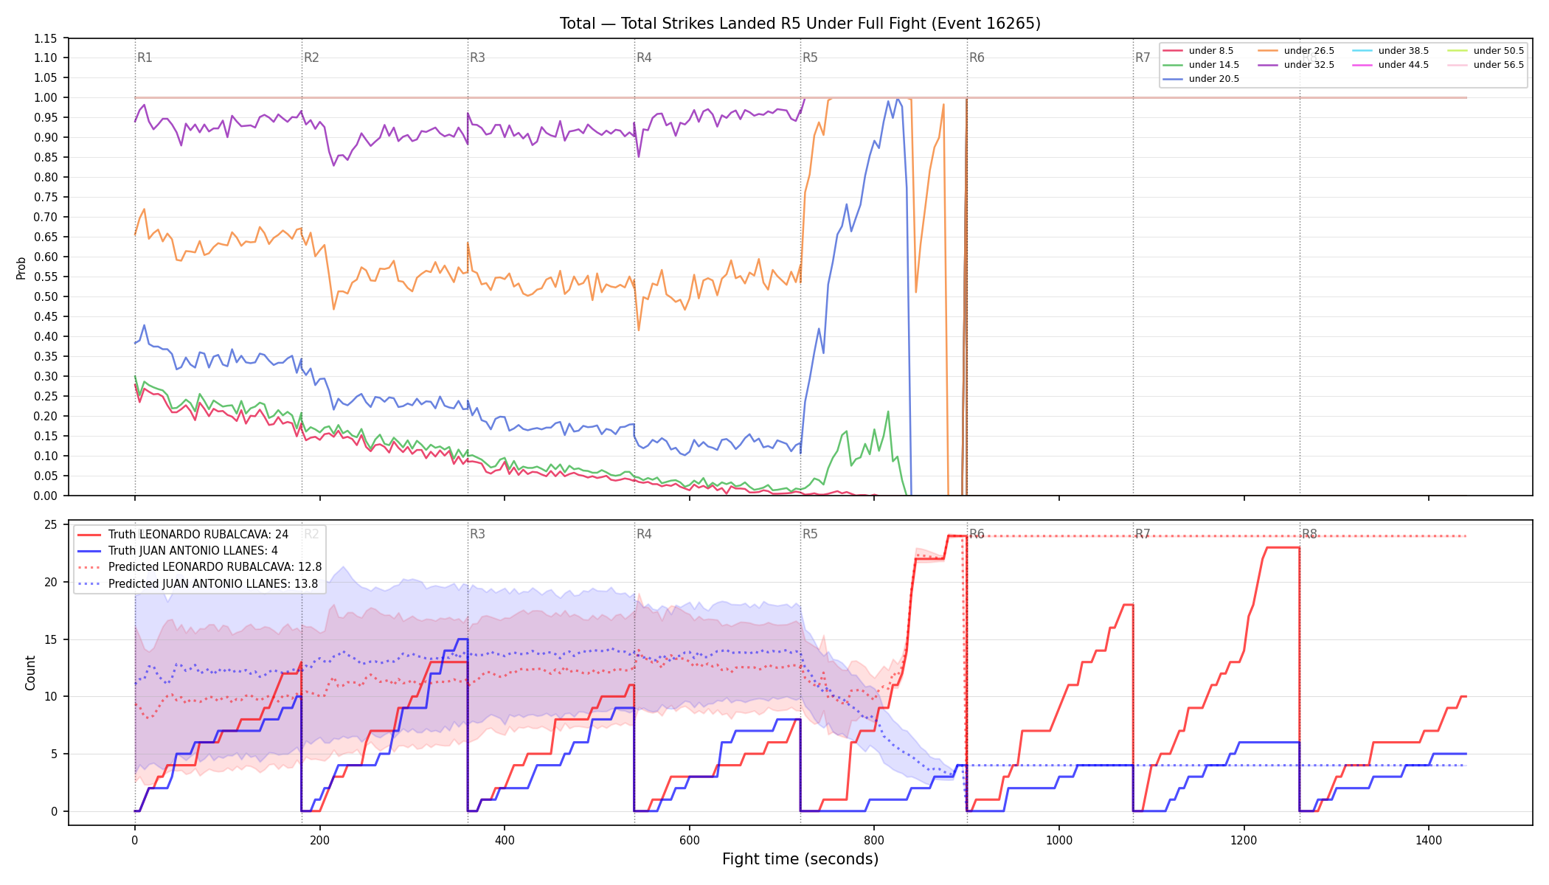This screenshot has width=1549, height=885.
Task: Click the R3 round label in probability chart
Action: tap(477, 58)
